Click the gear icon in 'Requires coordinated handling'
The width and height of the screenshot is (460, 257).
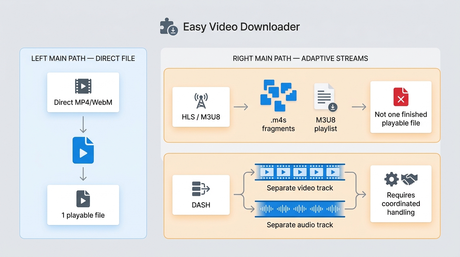[x=391, y=179]
